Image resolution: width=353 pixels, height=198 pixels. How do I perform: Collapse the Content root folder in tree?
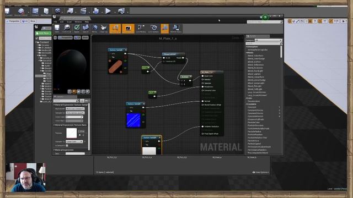tap(36, 42)
